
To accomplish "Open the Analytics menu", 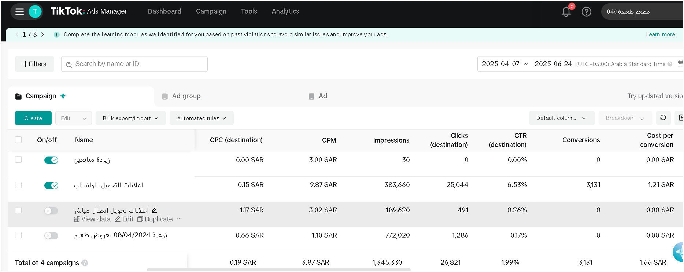I will pos(285,11).
